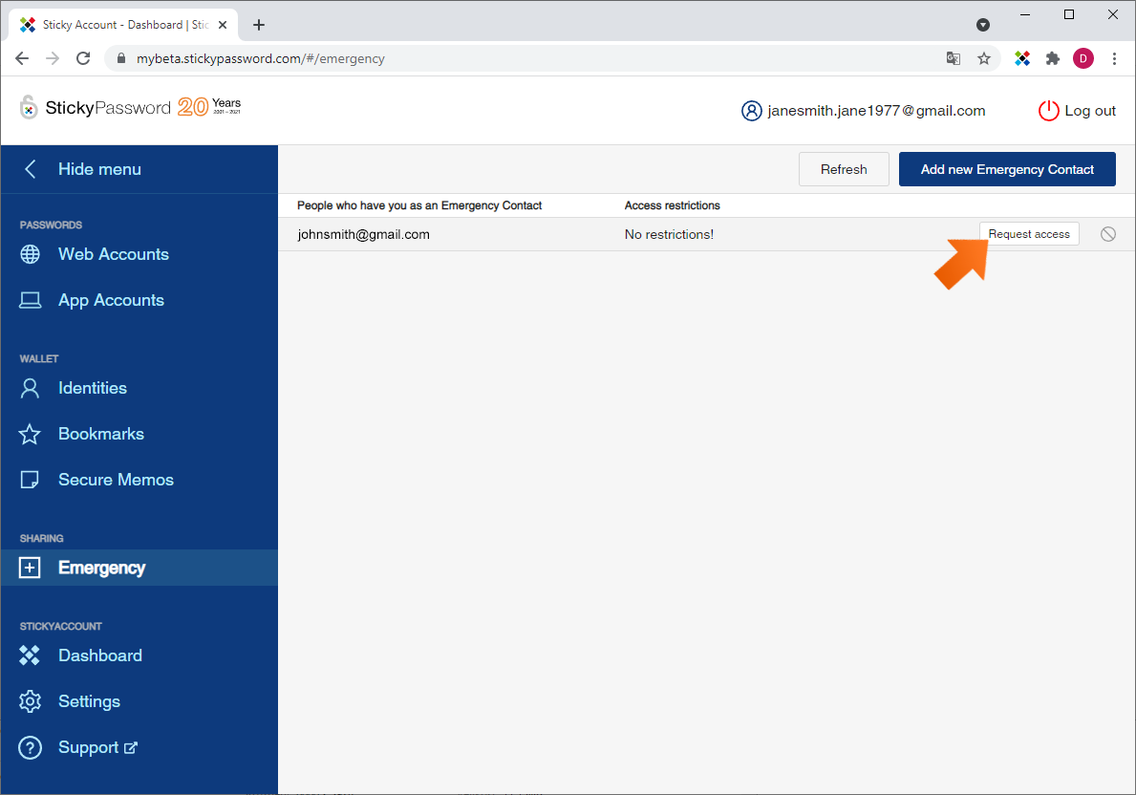Click the App Accounts laptop icon
Image resolution: width=1136 pixels, height=795 pixels.
(x=30, y=300)
